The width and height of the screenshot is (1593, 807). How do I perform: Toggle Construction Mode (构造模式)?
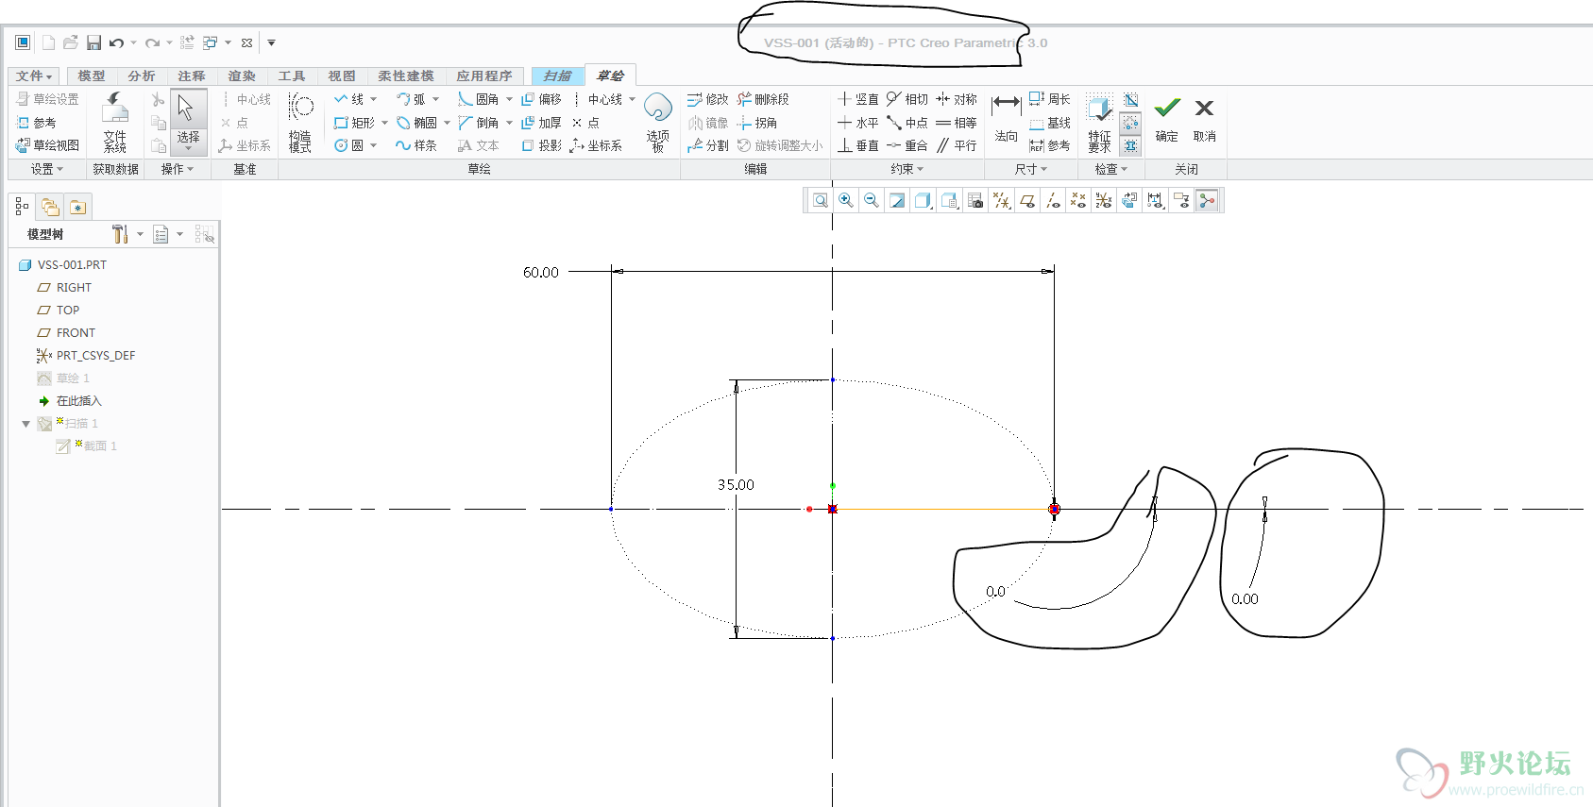[x=300, y=123]
